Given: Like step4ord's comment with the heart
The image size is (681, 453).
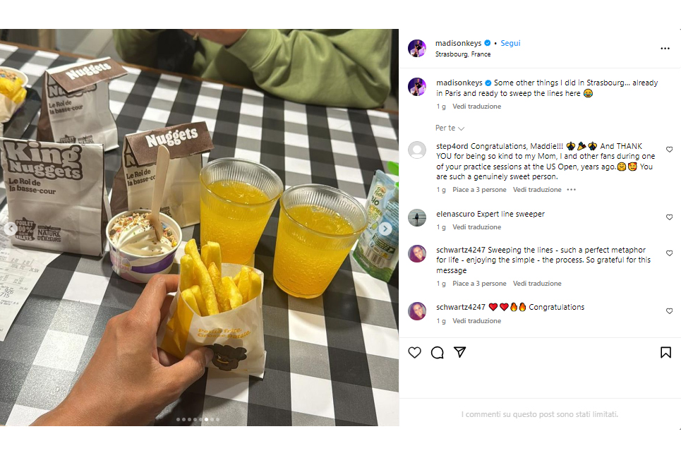Looking at the screenshot, I should point(669,150).
